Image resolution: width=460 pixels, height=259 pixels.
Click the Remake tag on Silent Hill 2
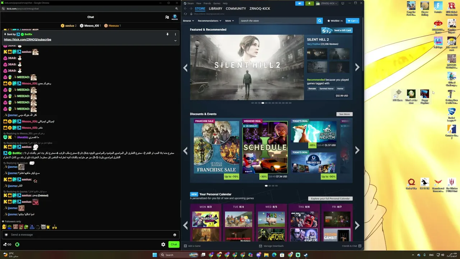click(x=312, y=88)
